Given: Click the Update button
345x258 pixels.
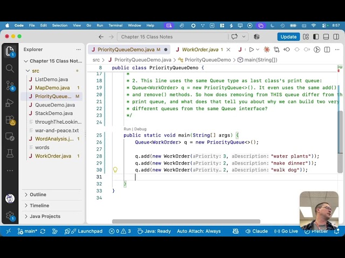Looking at the screenshot, I should coord(288,37).
